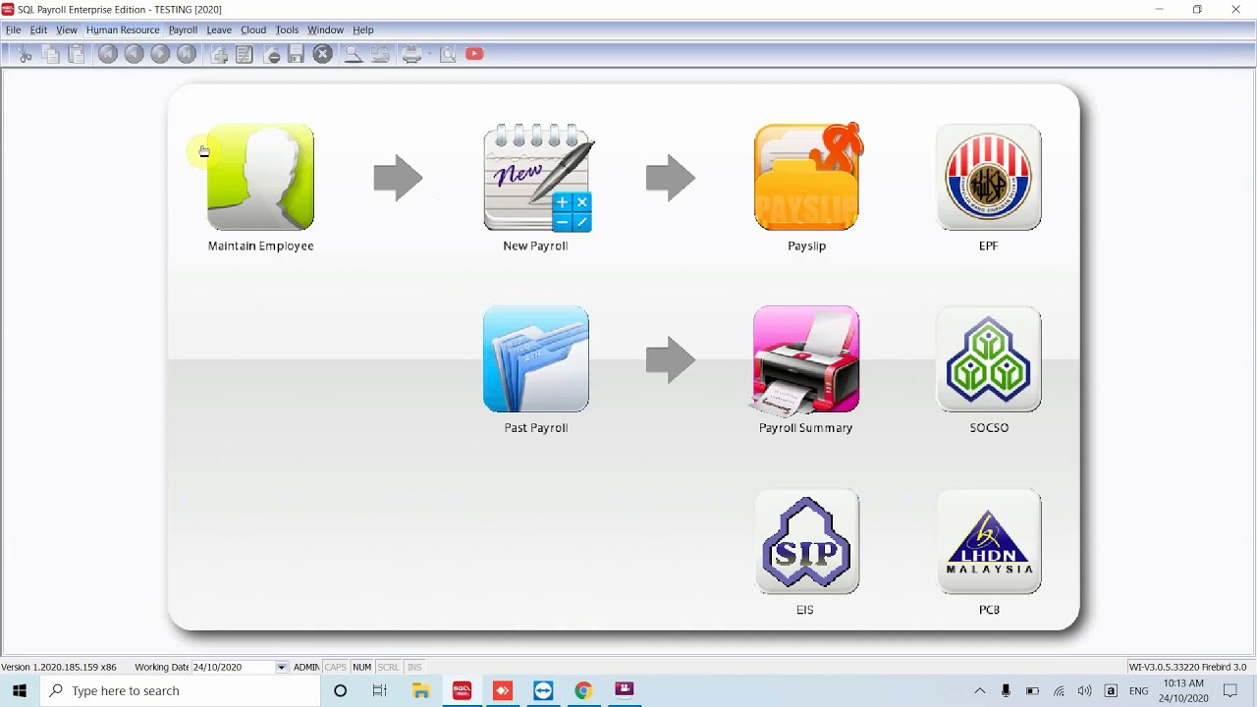
Task: Open the Tools menu
Action: tap(287, 30)
